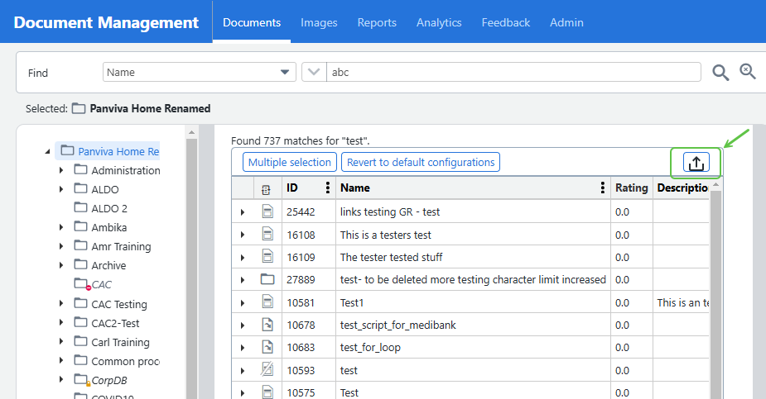Image resolution: width=766 pixels, height=399 pixels.
Task: Click Revert to default configurations
Action: (421, 163)
